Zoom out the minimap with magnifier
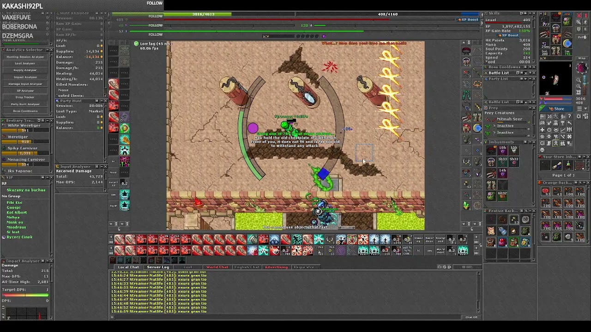Screen dimensions: 591x332 pos(579,80)
